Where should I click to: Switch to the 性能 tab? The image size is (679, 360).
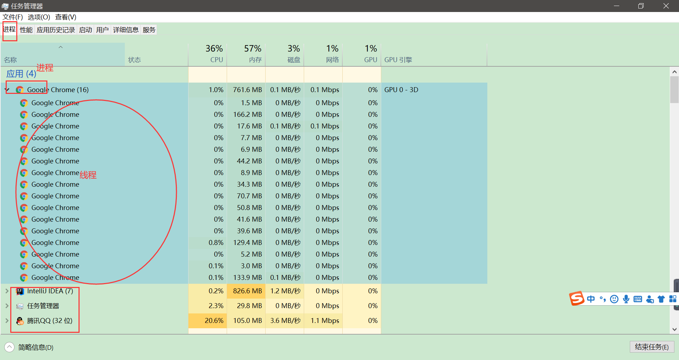point(26,30)
